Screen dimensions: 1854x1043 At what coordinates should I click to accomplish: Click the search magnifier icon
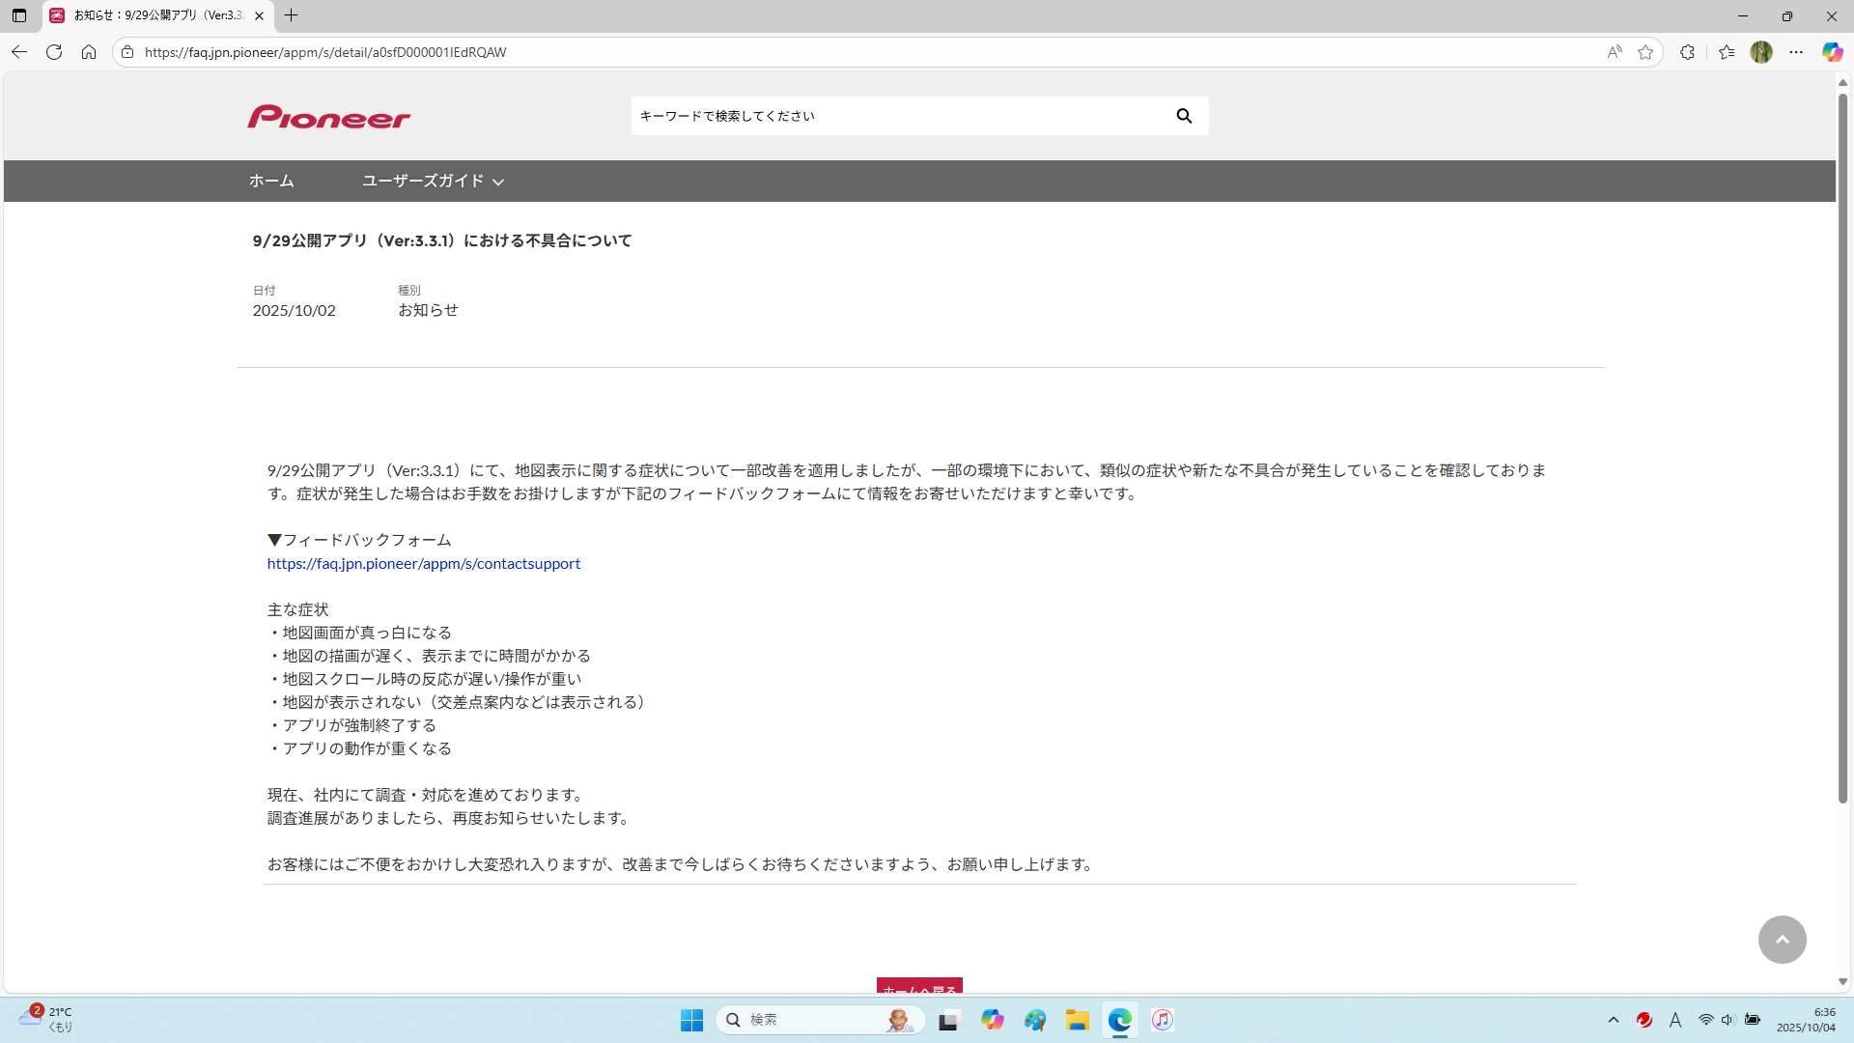(1184, 116)
